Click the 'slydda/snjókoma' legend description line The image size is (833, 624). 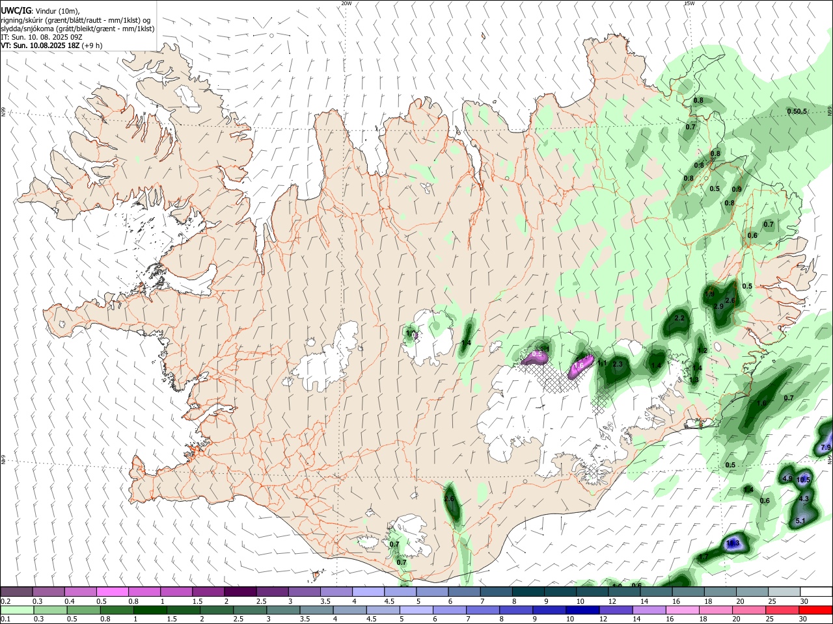tap(77, 29)
